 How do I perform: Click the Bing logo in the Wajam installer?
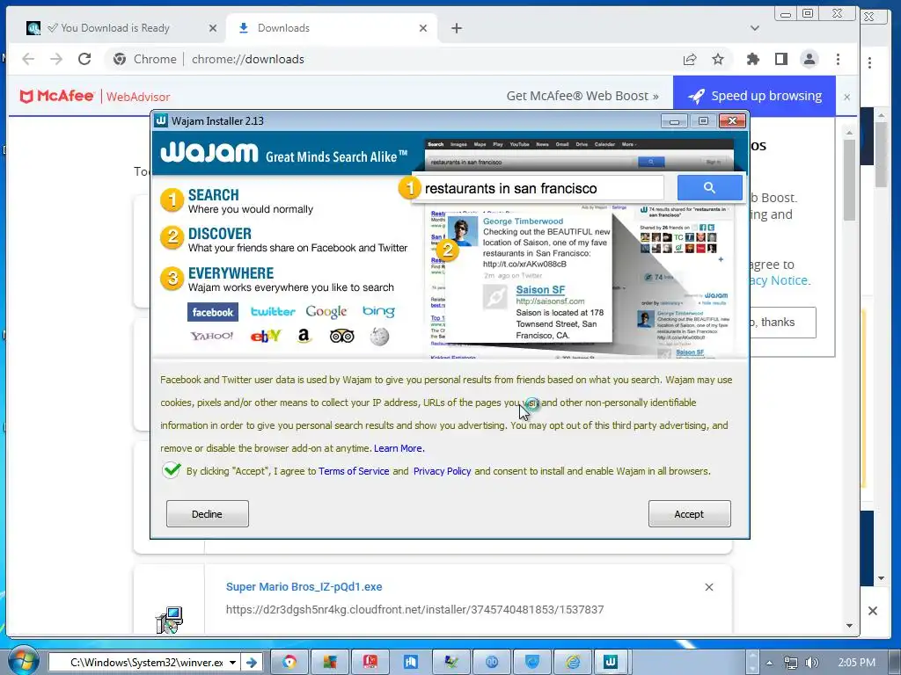378,311
